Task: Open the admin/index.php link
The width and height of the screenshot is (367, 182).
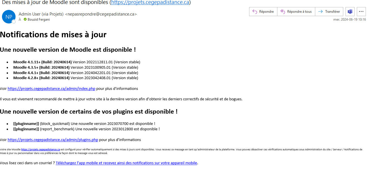Action: point(51,88)
